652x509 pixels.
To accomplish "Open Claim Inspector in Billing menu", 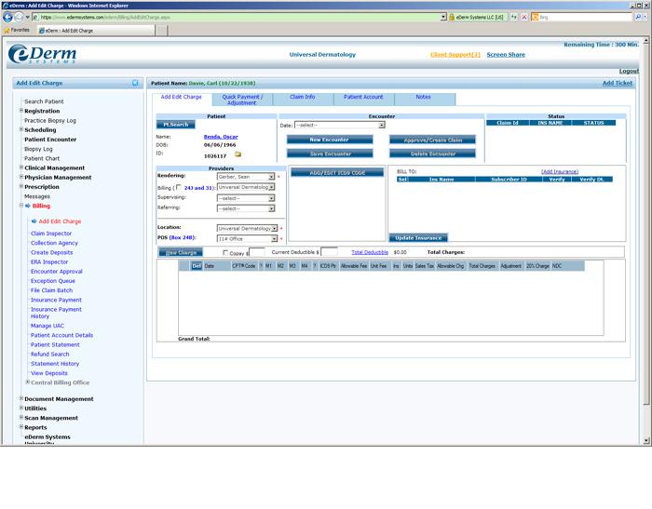I will (x=51, y=234).
